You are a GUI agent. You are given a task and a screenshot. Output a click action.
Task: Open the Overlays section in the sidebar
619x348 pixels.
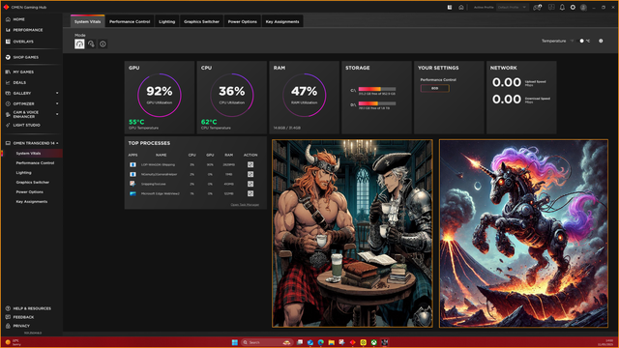19,42
